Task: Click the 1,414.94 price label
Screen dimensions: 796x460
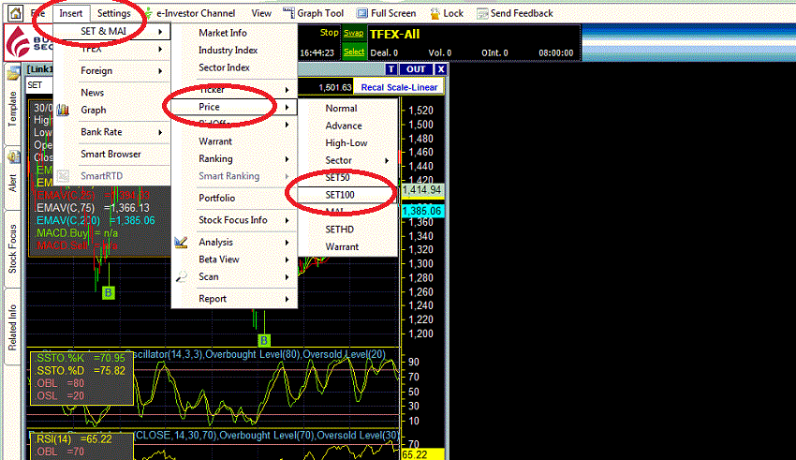Action: point(421,190)
